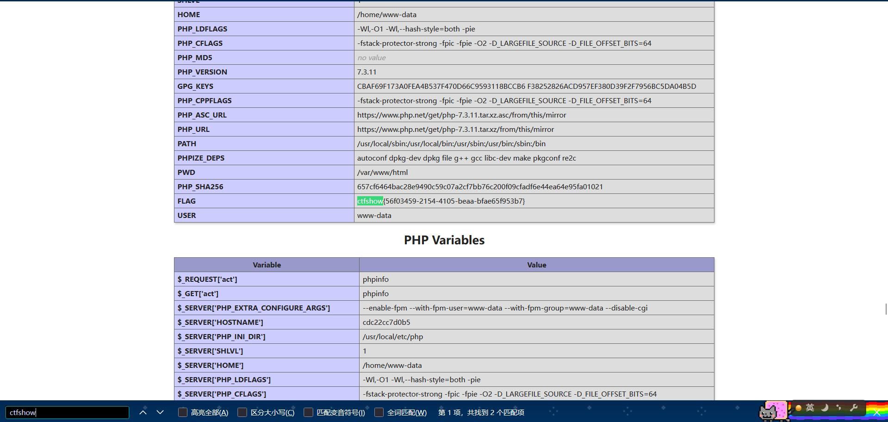Enable the 区分大小写 match case checkbox
This screenshot has height=422, width=888.
[242, 412]
